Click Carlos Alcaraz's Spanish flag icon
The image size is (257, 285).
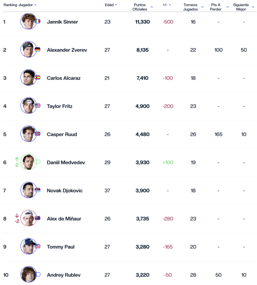click(37, 78)
